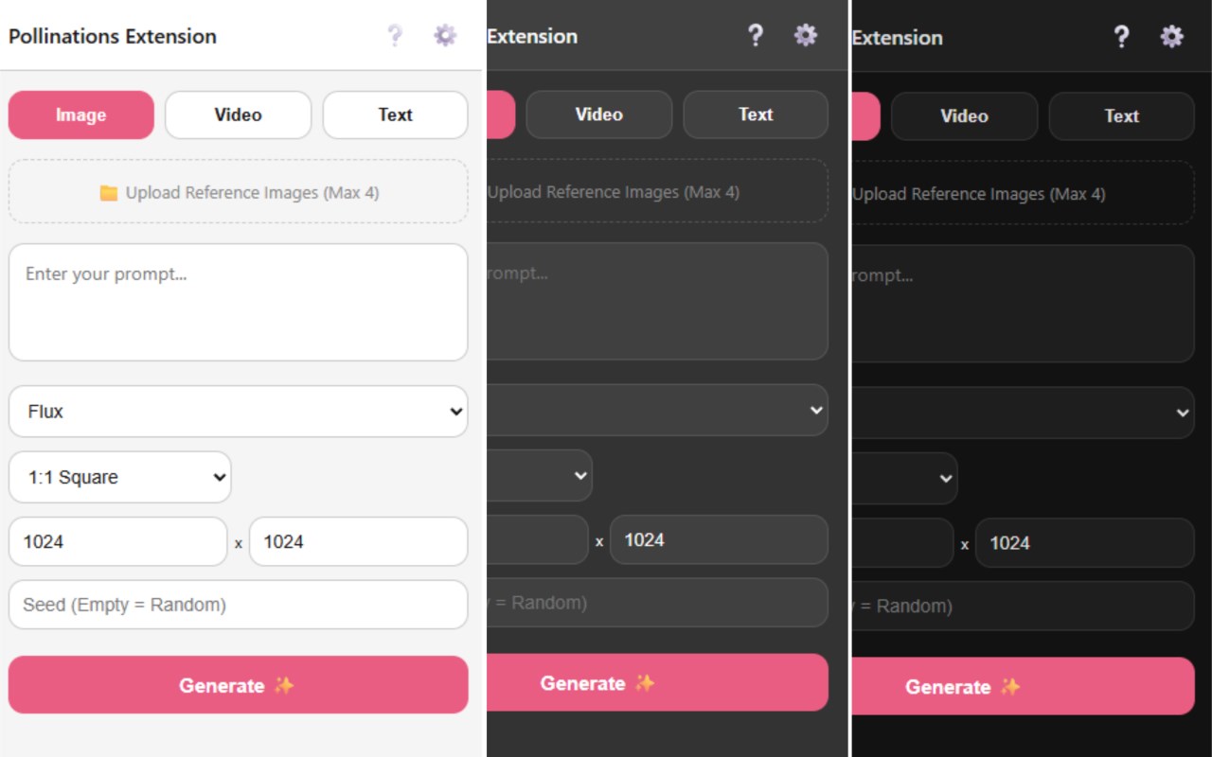The image size is (1212, 757).
Task: Expand model dropdown in middle dark-gray panel
Action: point(658,410)
